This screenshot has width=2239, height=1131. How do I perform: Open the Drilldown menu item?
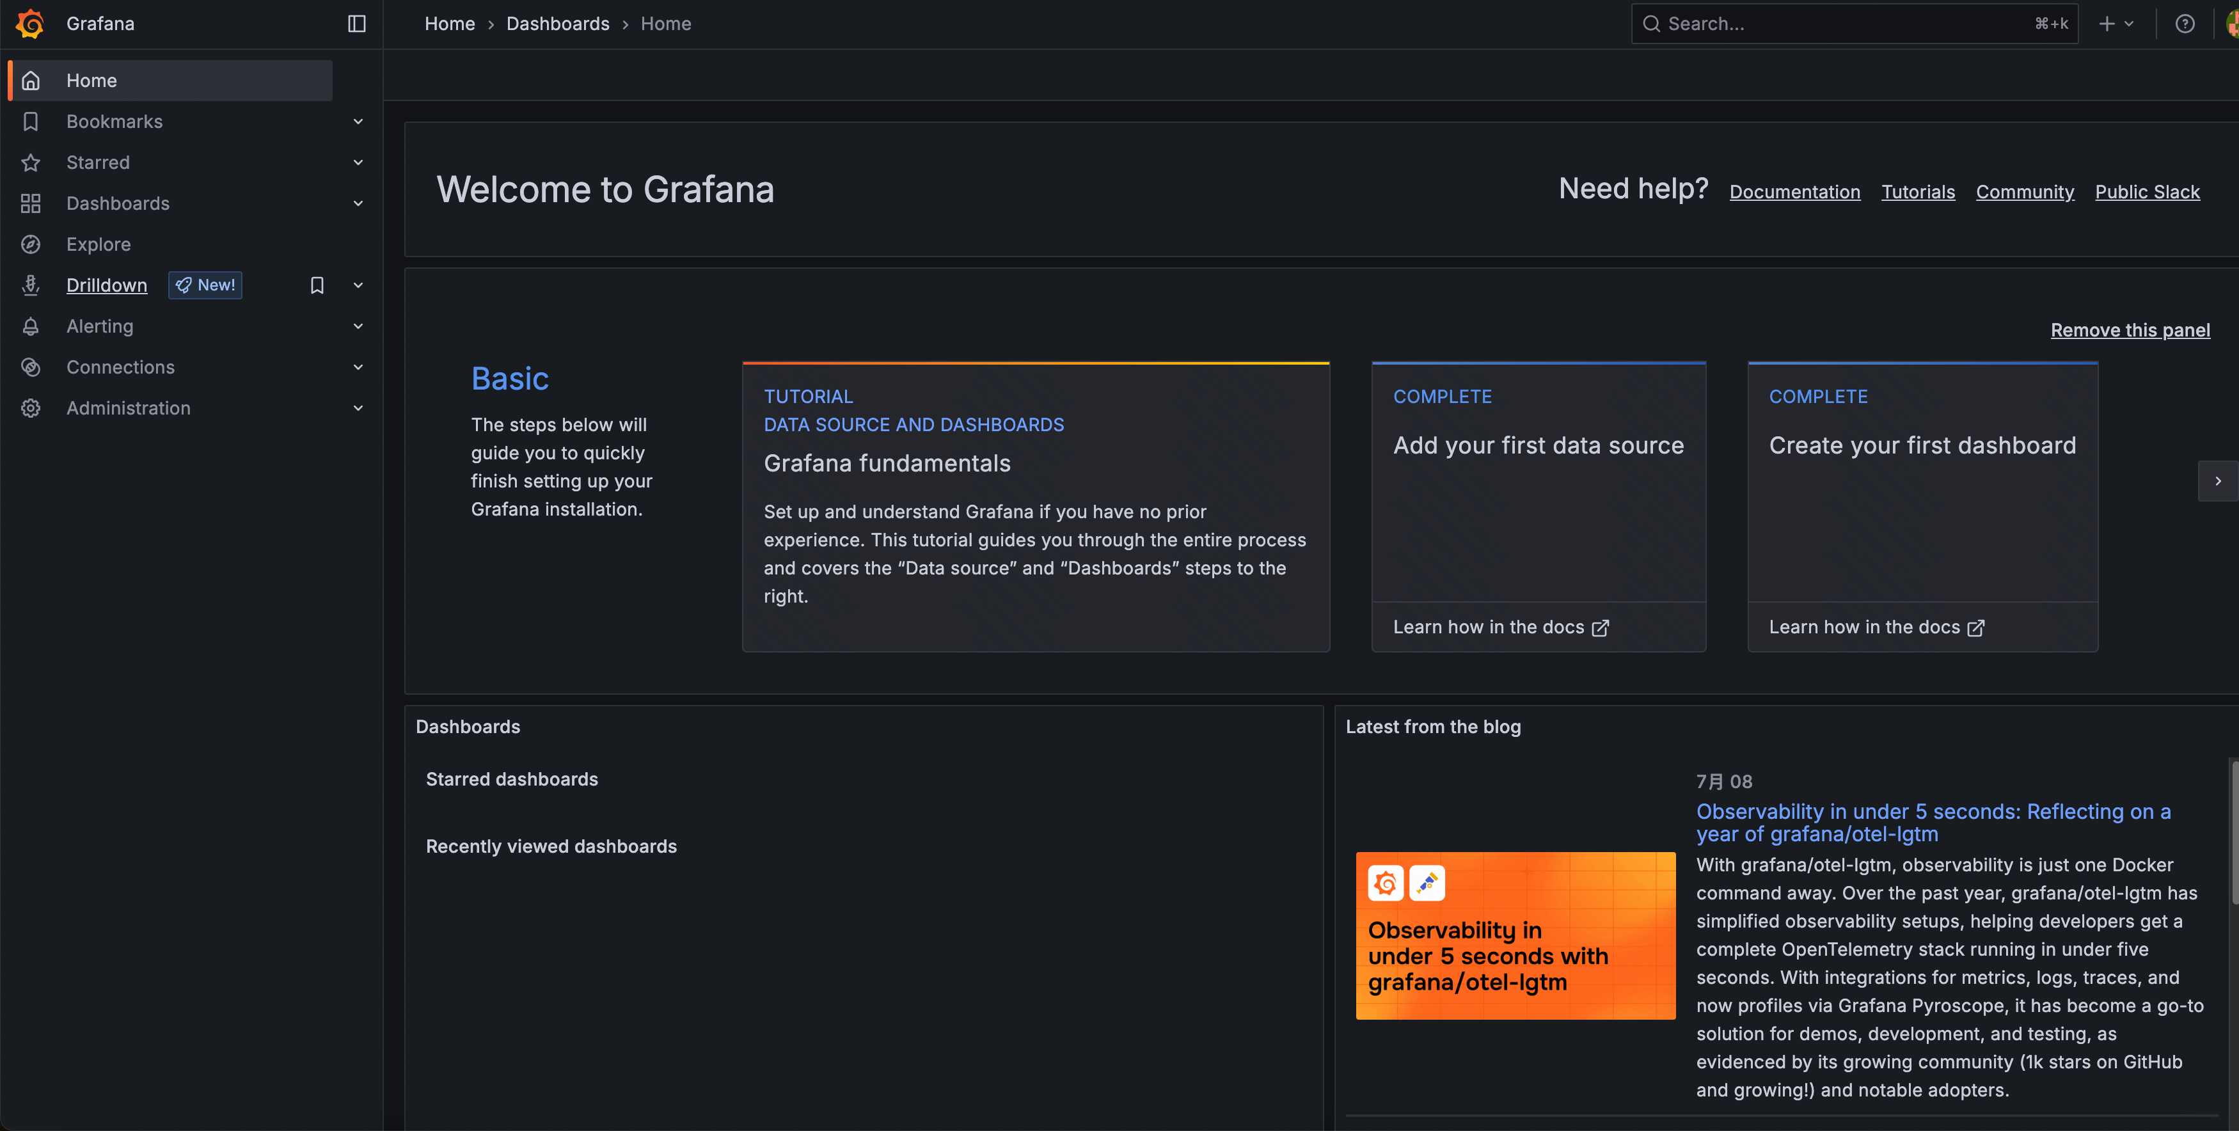click(106, 285)
